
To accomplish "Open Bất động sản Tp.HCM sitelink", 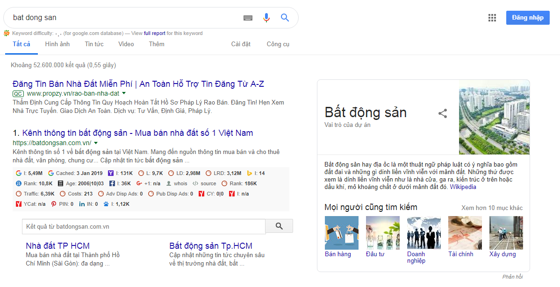I will [x=211, y=245].
